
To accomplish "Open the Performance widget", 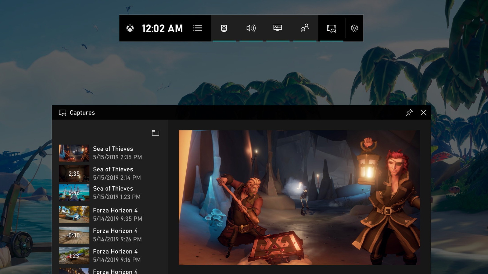I will (278, 28).
